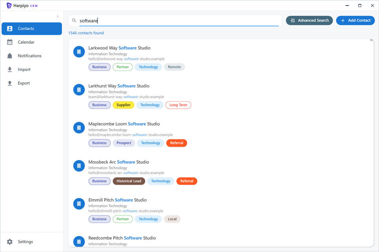Click the Referral tag on Maplecombe Loom

point(177,143)
